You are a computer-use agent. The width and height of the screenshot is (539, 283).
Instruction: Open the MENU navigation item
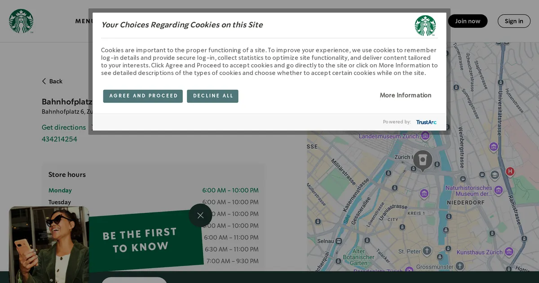[x=84, y=21]
